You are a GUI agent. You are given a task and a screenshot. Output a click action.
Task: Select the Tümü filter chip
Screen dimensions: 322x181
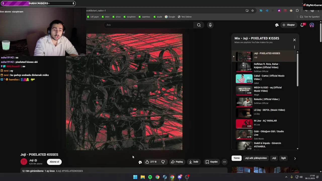pyautogui.click(x=236, y=158)
